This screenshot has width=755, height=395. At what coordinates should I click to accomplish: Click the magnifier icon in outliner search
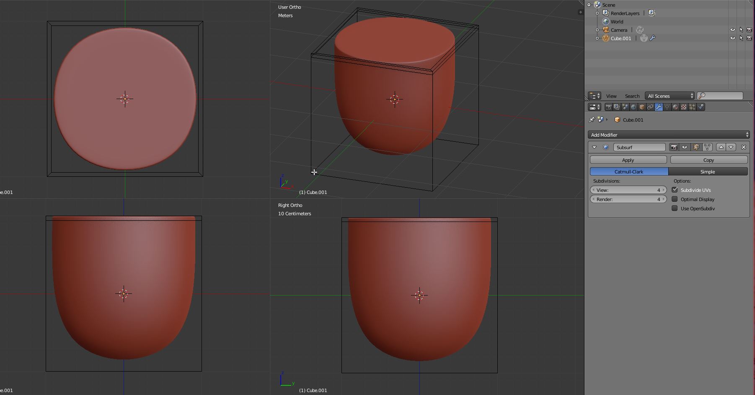(x=701, y=96)
